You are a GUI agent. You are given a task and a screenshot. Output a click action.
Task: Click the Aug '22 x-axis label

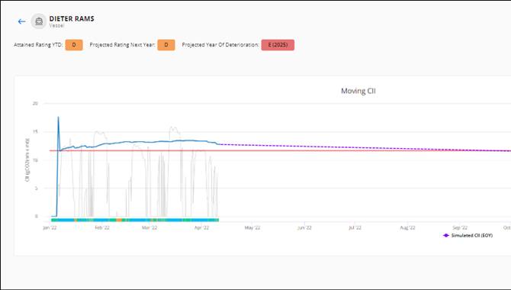tap(407, 227)
